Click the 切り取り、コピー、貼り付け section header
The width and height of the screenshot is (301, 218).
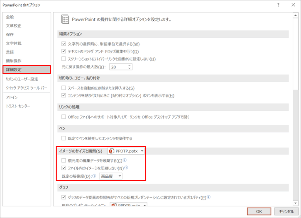173,78
